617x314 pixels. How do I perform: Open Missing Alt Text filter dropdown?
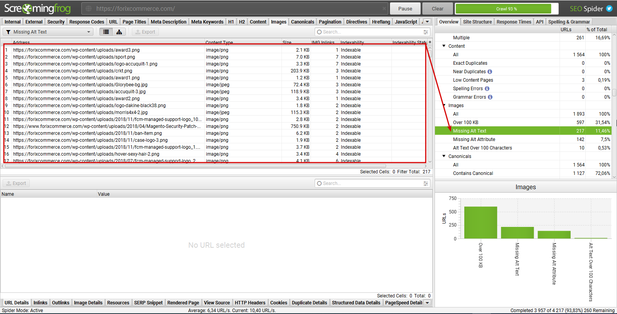tap(48, 32)
